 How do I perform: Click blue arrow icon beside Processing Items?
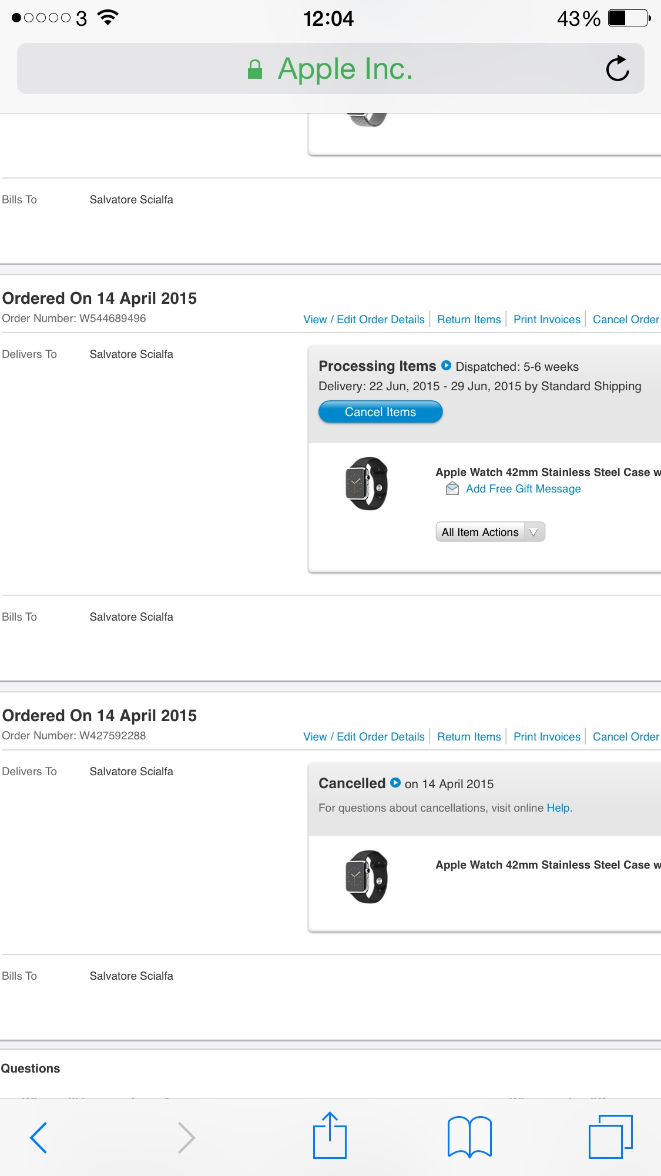(x=446, y=366)
